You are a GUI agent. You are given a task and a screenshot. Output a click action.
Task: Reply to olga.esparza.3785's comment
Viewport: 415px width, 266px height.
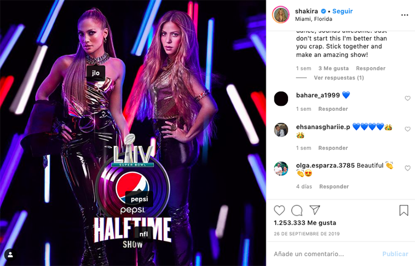[x=334, y=187]
